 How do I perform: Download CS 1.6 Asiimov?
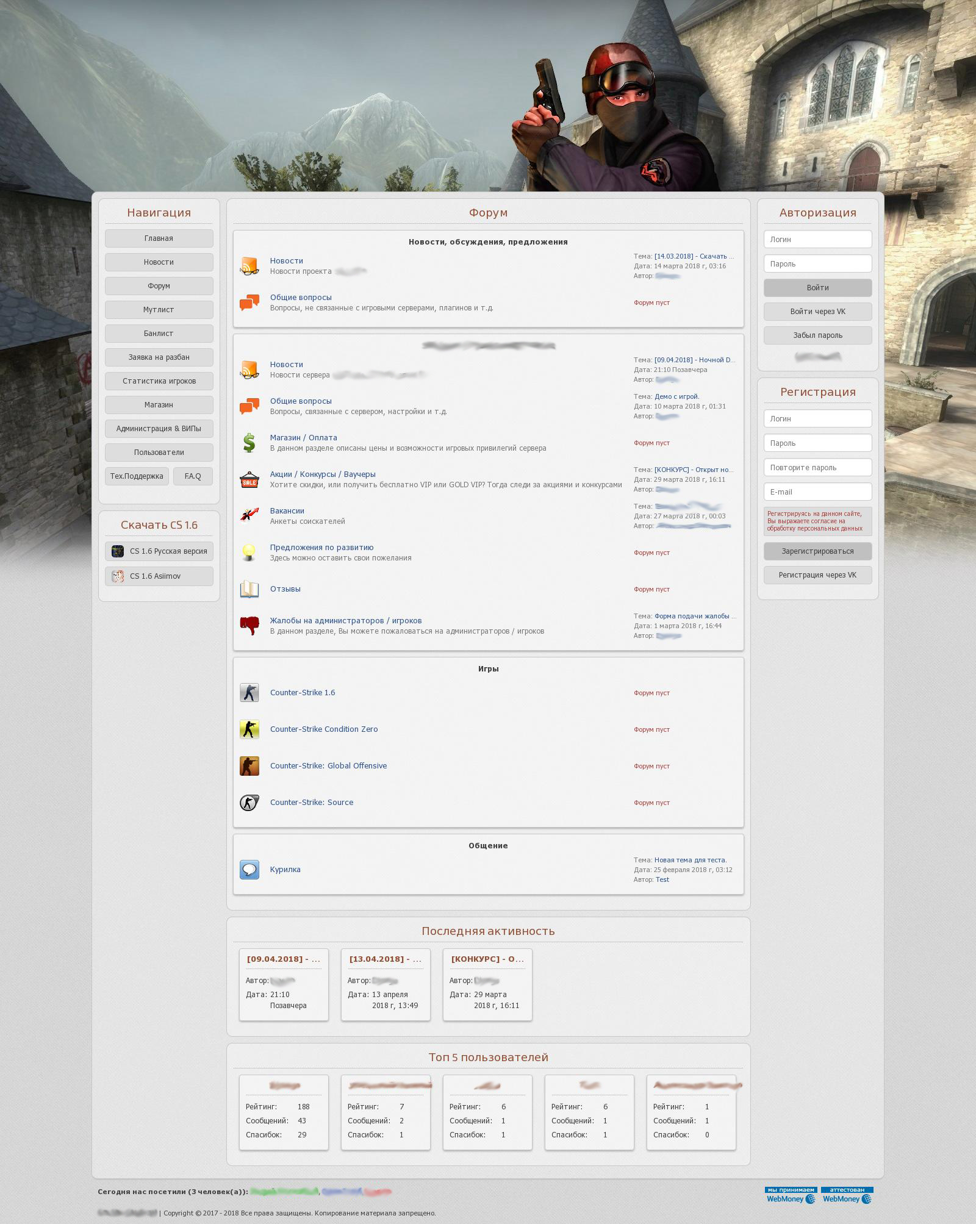point(159,576)
